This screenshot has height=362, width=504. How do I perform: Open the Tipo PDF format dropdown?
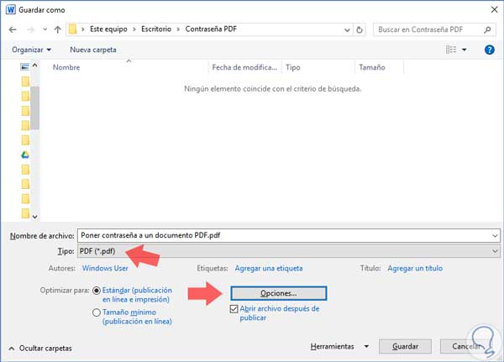pyautogui.click(x=288, y=251)
